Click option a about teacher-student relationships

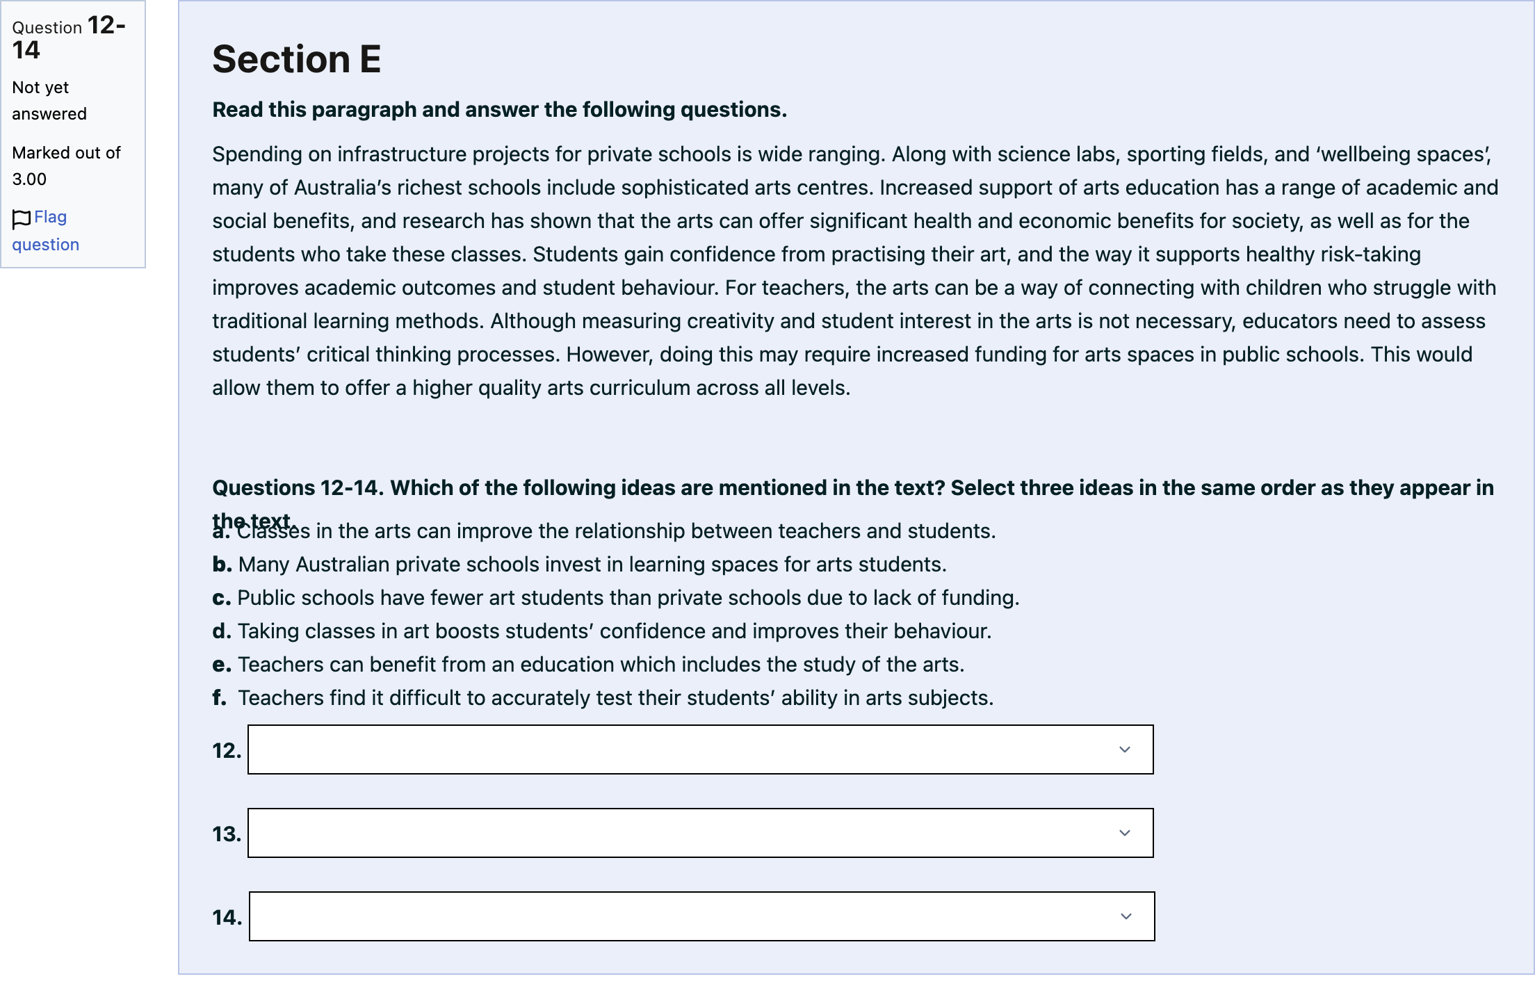click(x=604, y=531)
